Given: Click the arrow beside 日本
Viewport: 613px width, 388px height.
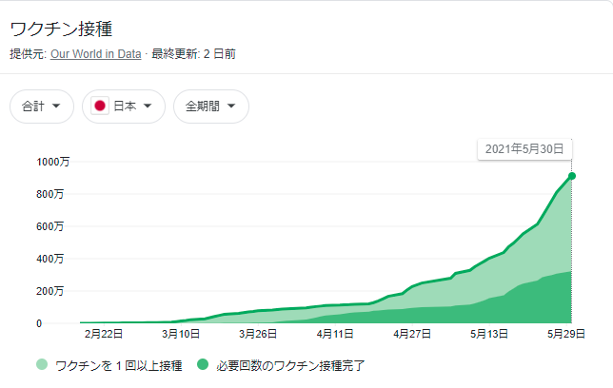Looking at the screenshot, I should coord(148,107).
